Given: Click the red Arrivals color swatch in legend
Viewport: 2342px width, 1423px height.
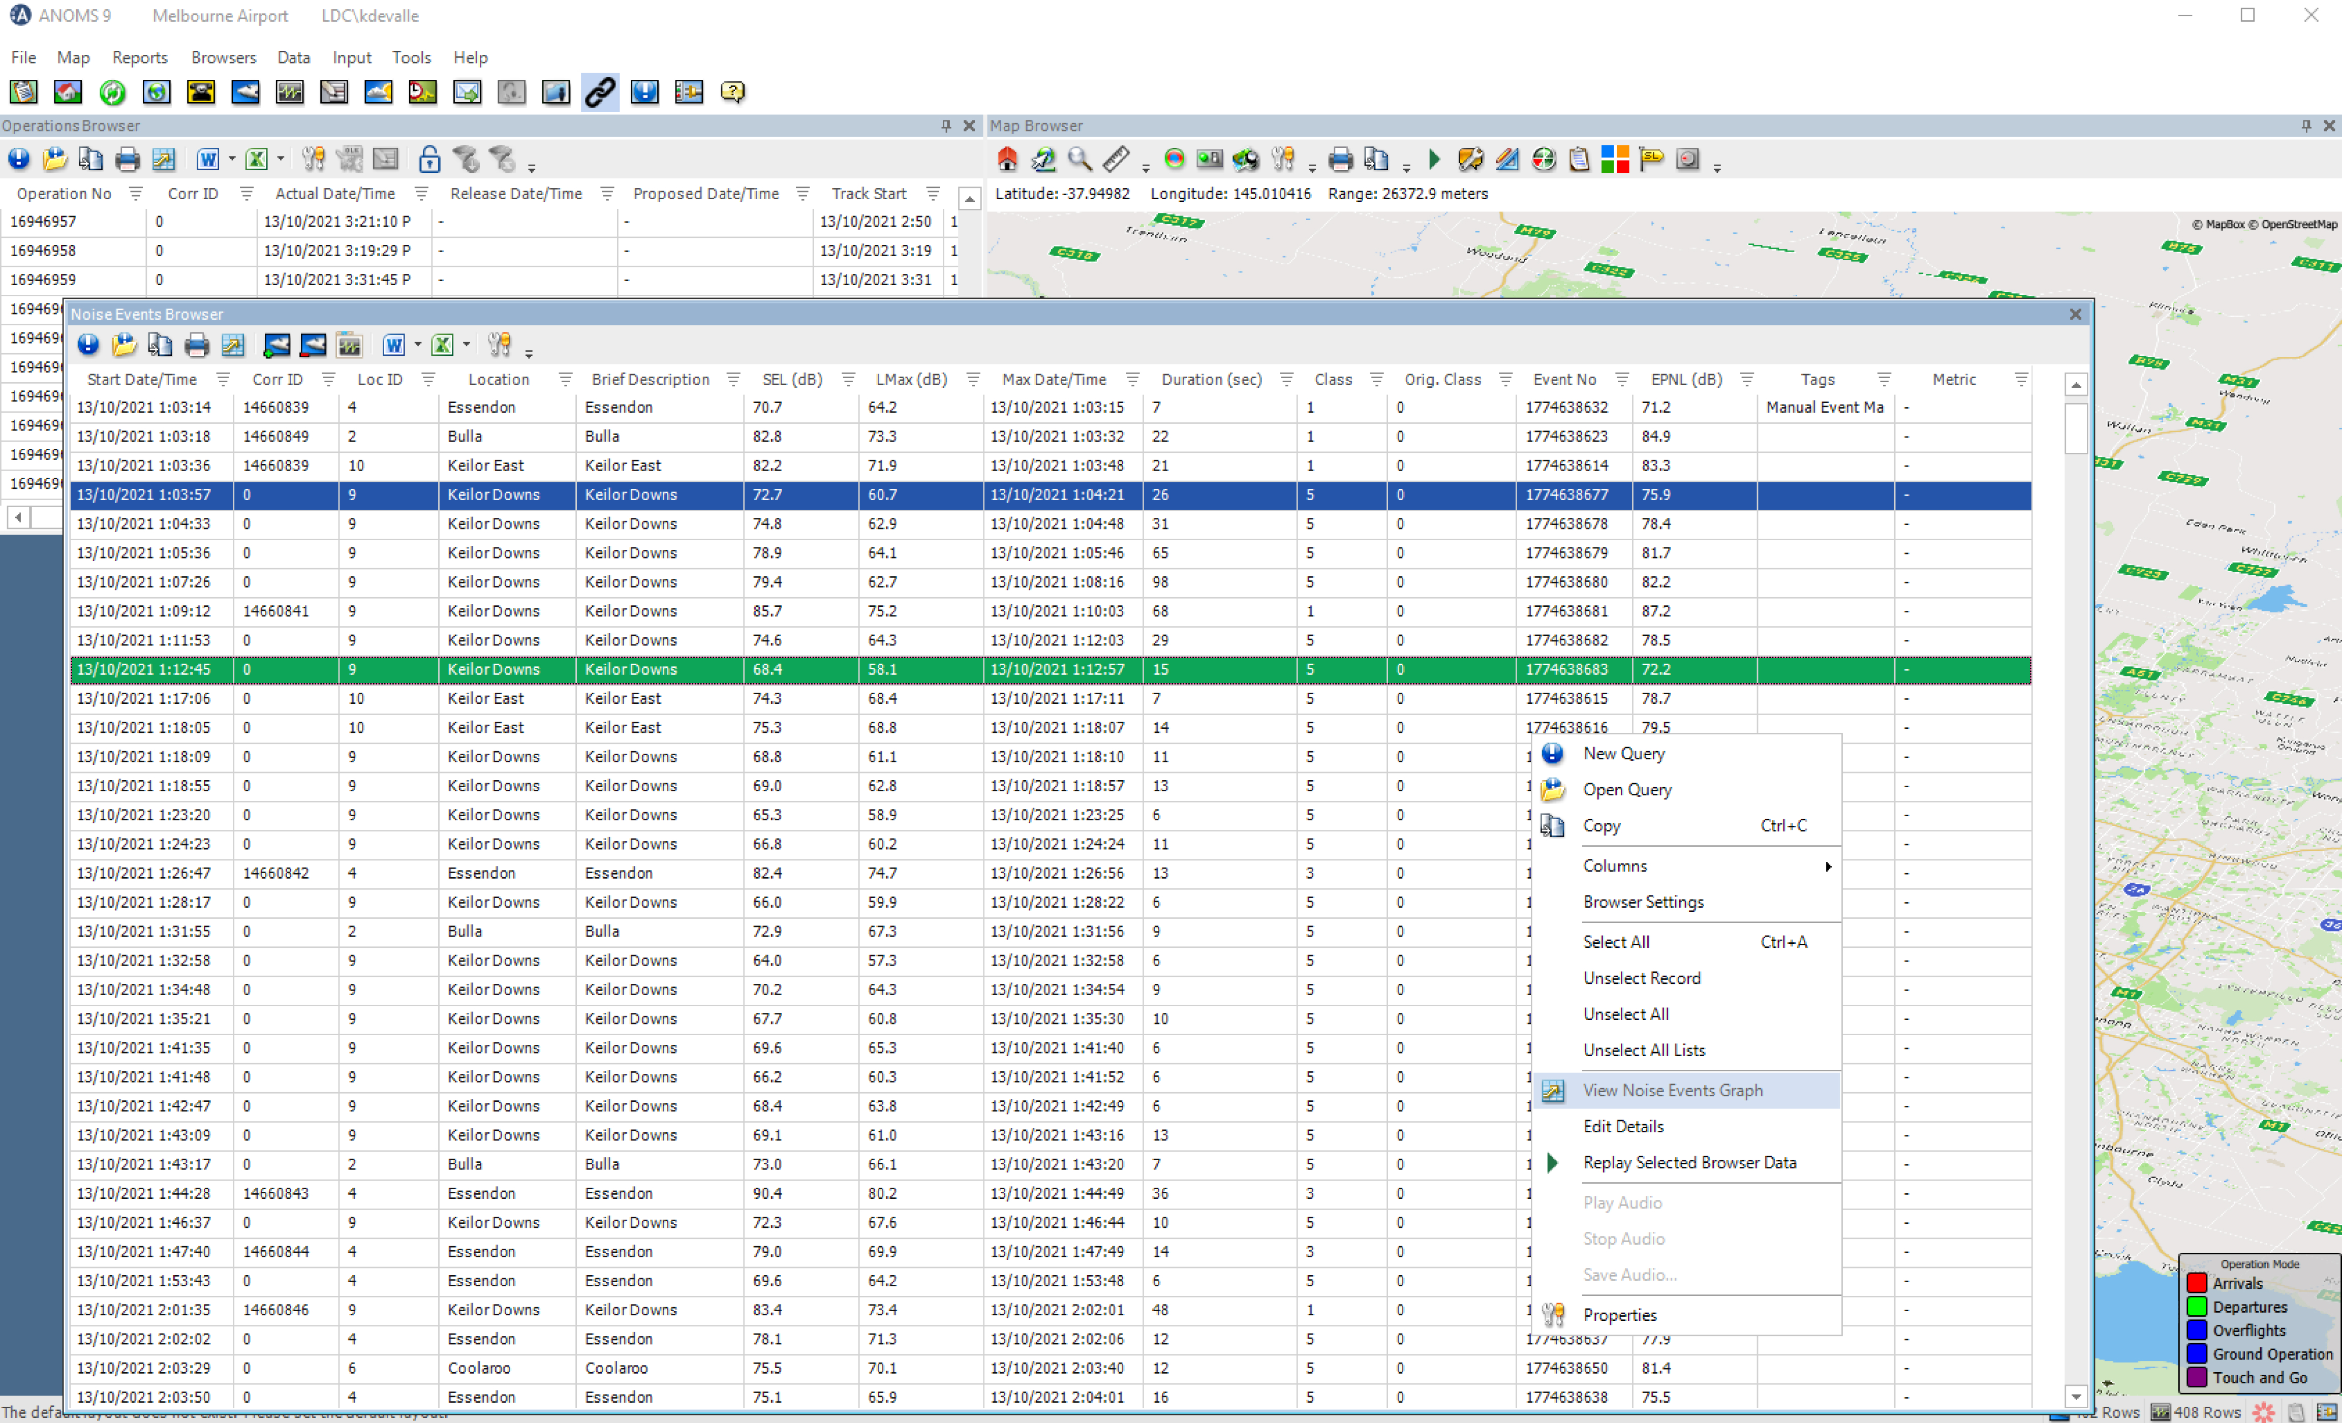Looking at the screenshot, I should point(2197,1283).
